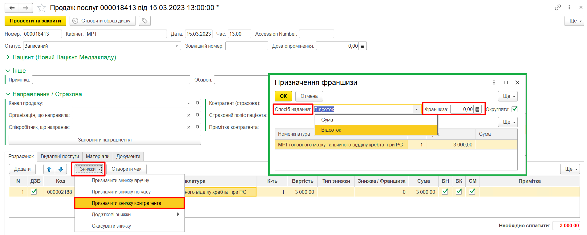587x235 pixels.
Task: Move row up with the blue arrow
Action: click(x=49, y=169)
